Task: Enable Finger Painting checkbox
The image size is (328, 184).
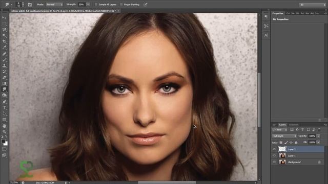Action: [x=121, y=5]
